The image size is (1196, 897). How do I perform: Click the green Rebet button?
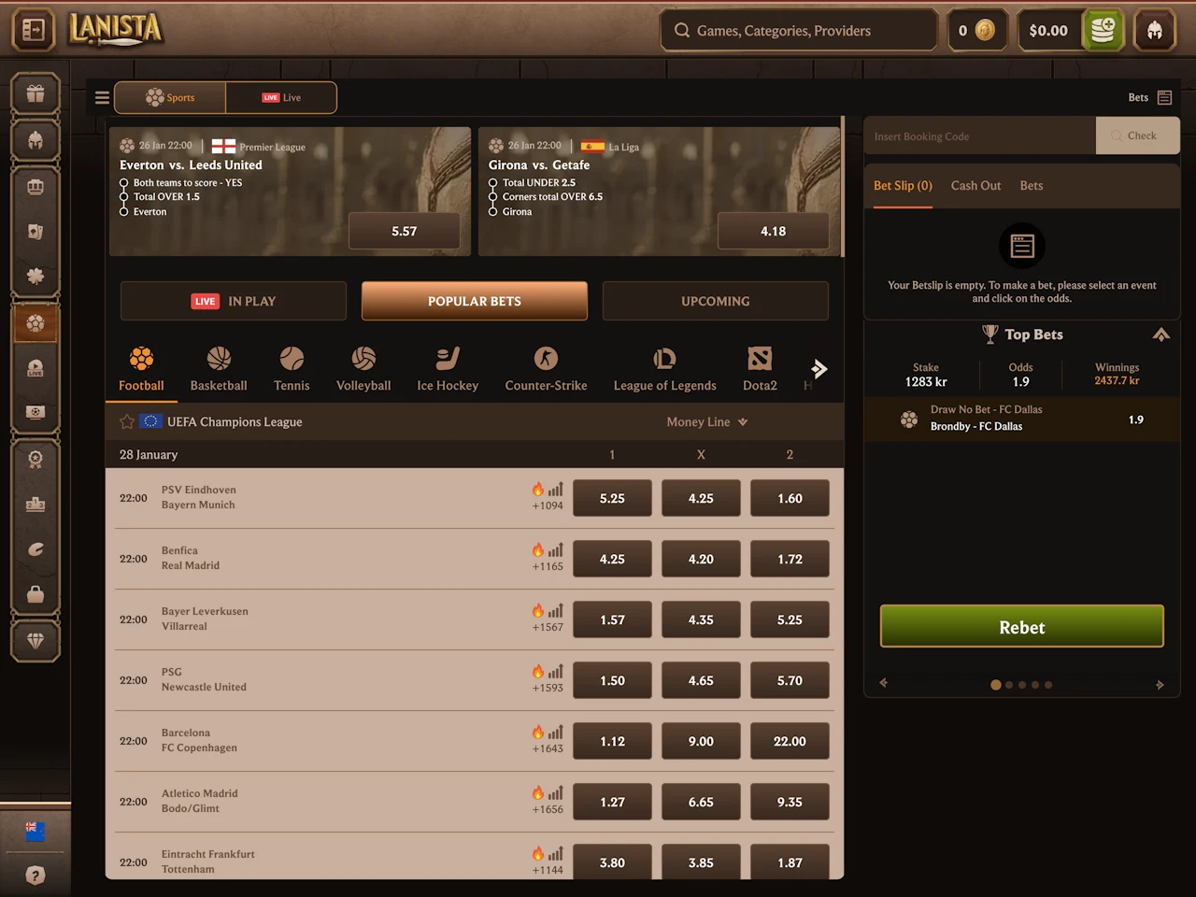[x=1022, y=627]
